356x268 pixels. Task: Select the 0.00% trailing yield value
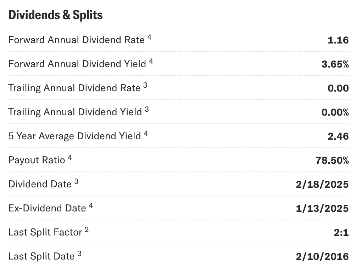(x=335, y=112)
